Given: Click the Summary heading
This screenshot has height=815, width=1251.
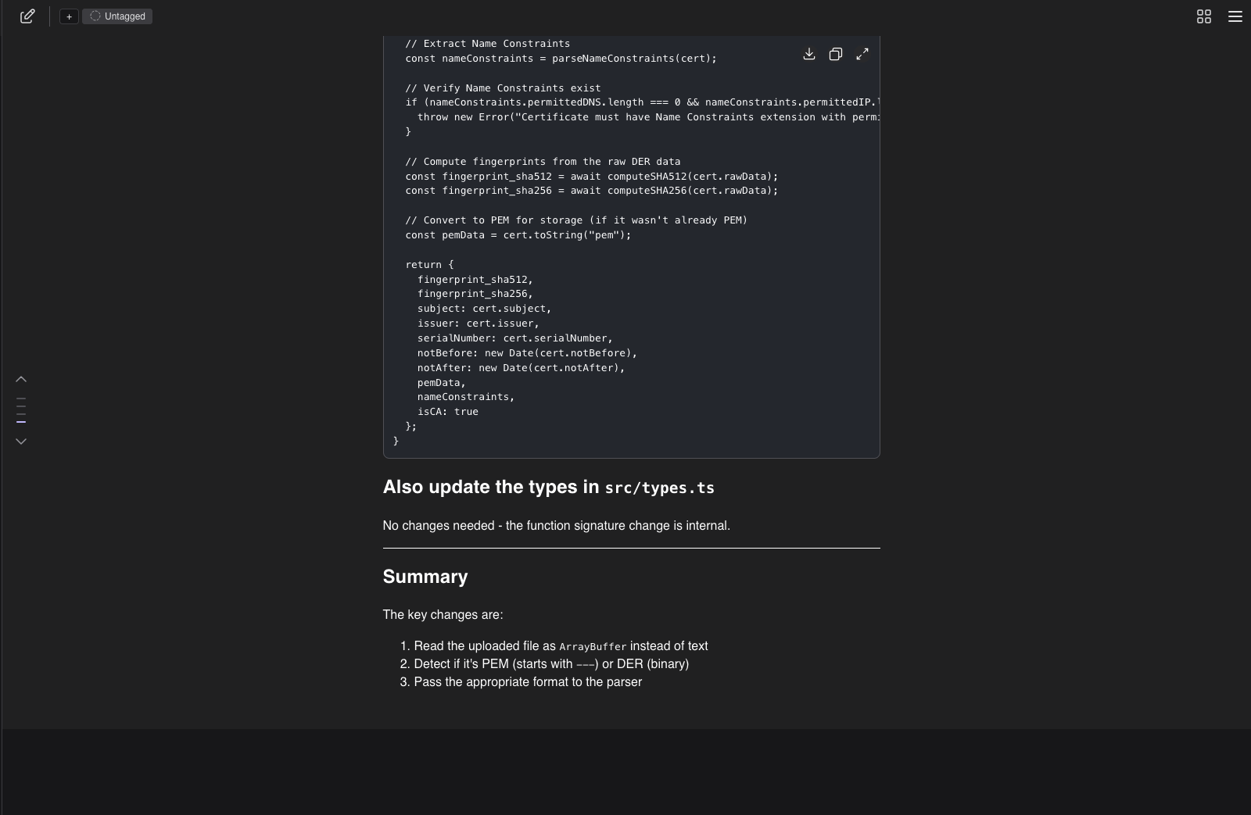Looking at the screenshot, I should point(425,577).
